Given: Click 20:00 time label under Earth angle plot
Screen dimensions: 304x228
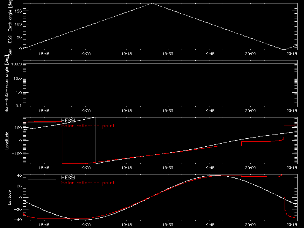Looking at the screenshot, I should (250, 54).
